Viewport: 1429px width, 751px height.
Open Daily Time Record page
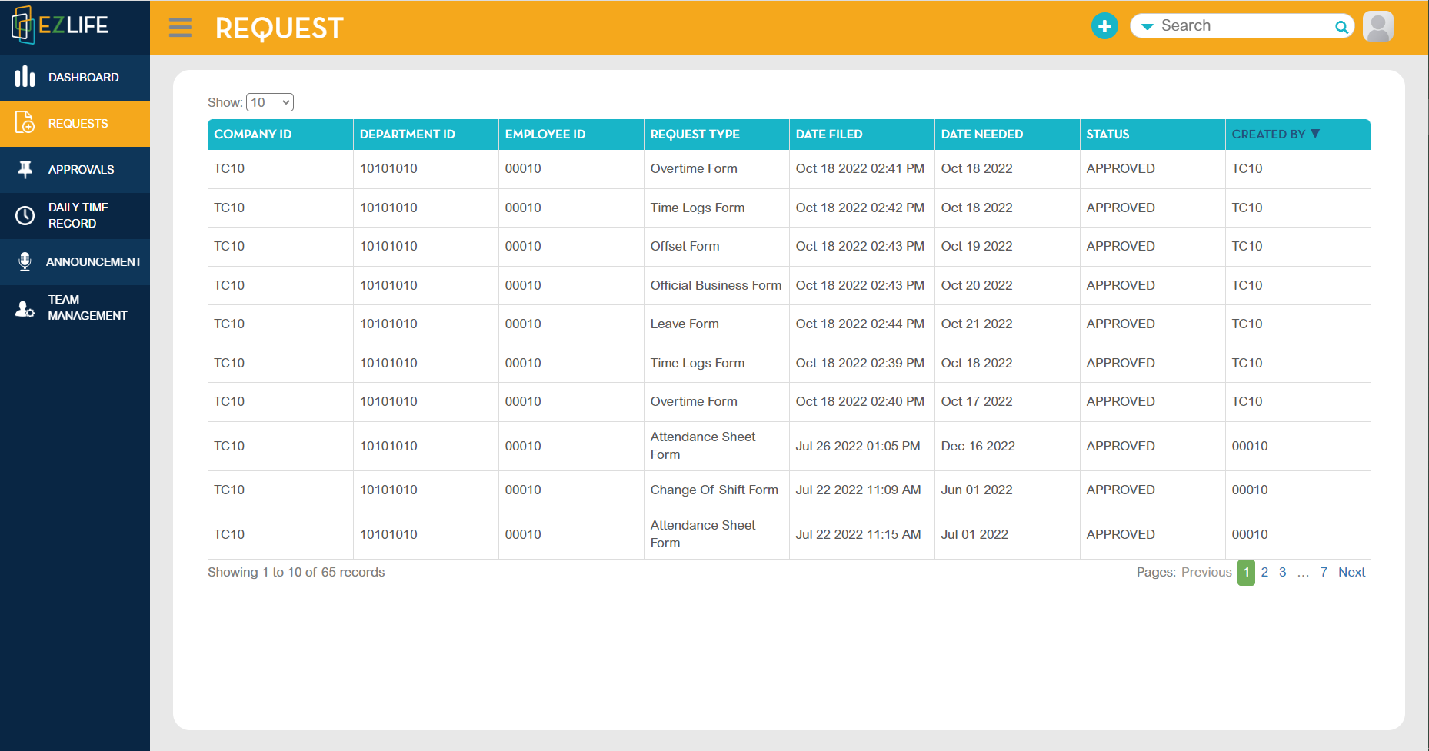click(x=75, y=215)
